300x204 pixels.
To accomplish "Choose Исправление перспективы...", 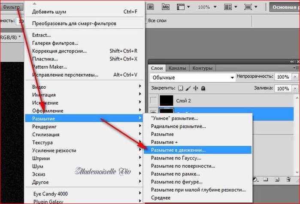I will tap(85, 75).
